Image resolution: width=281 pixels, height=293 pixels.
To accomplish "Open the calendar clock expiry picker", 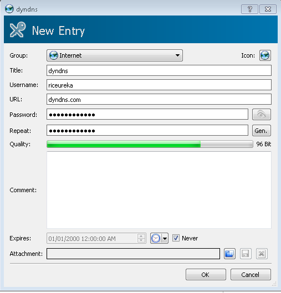I will tap(156, 238).
